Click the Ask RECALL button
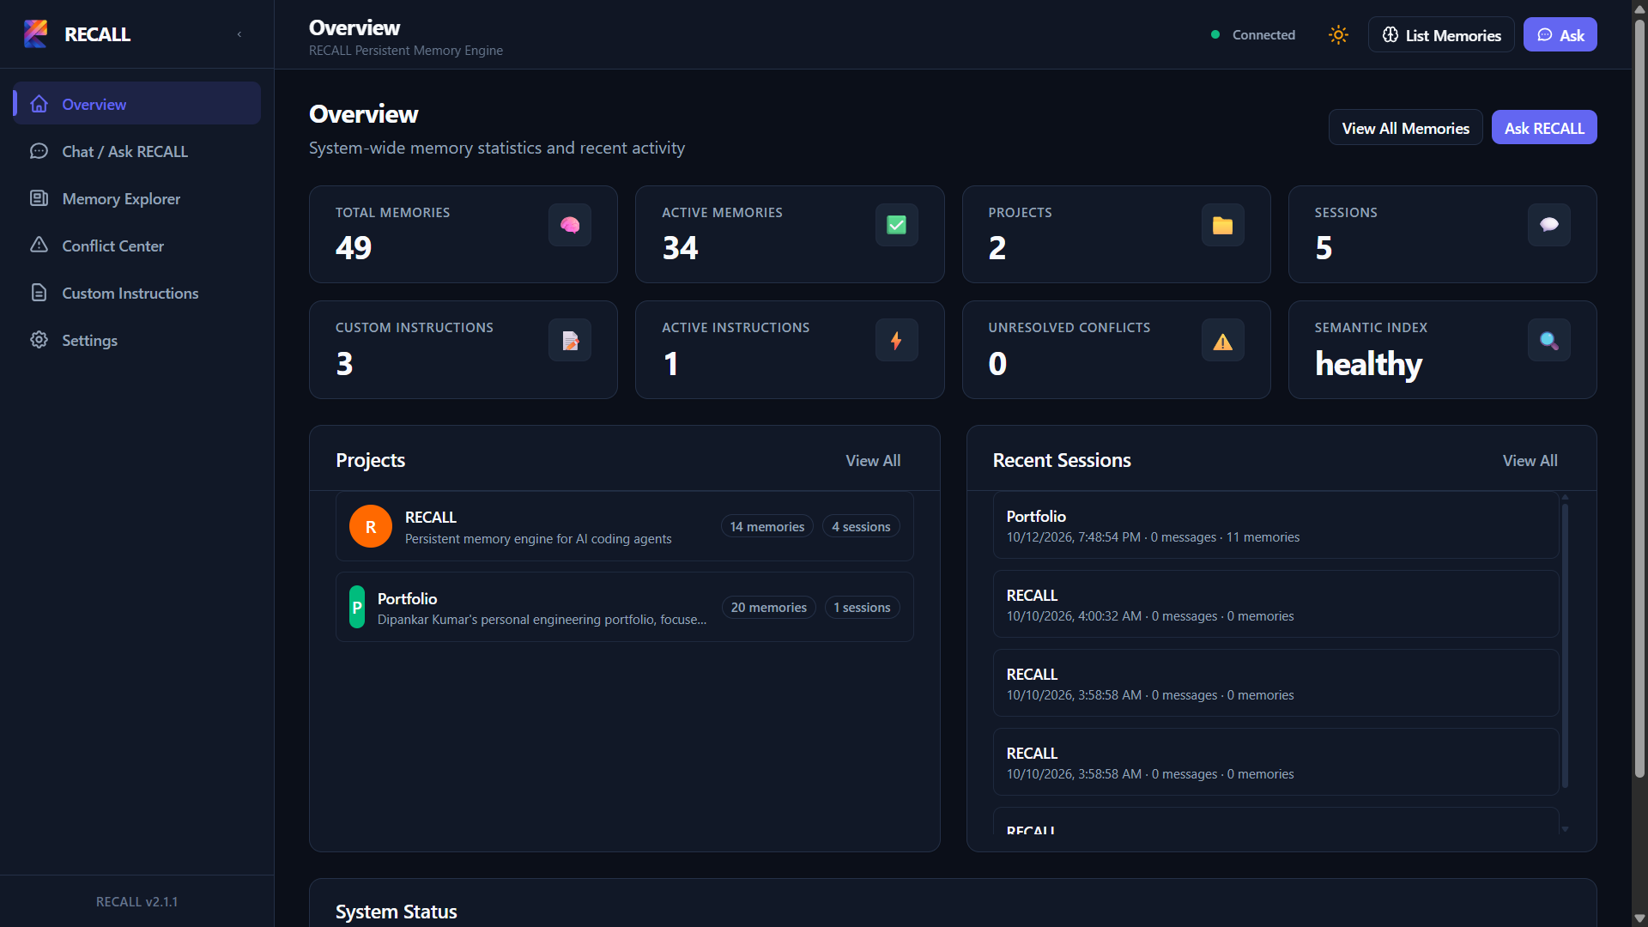This screenshot has width=1648, height=927. 1543,127
